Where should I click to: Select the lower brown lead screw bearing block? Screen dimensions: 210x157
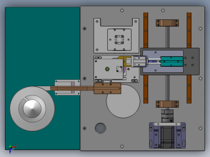tap(167, 104)
